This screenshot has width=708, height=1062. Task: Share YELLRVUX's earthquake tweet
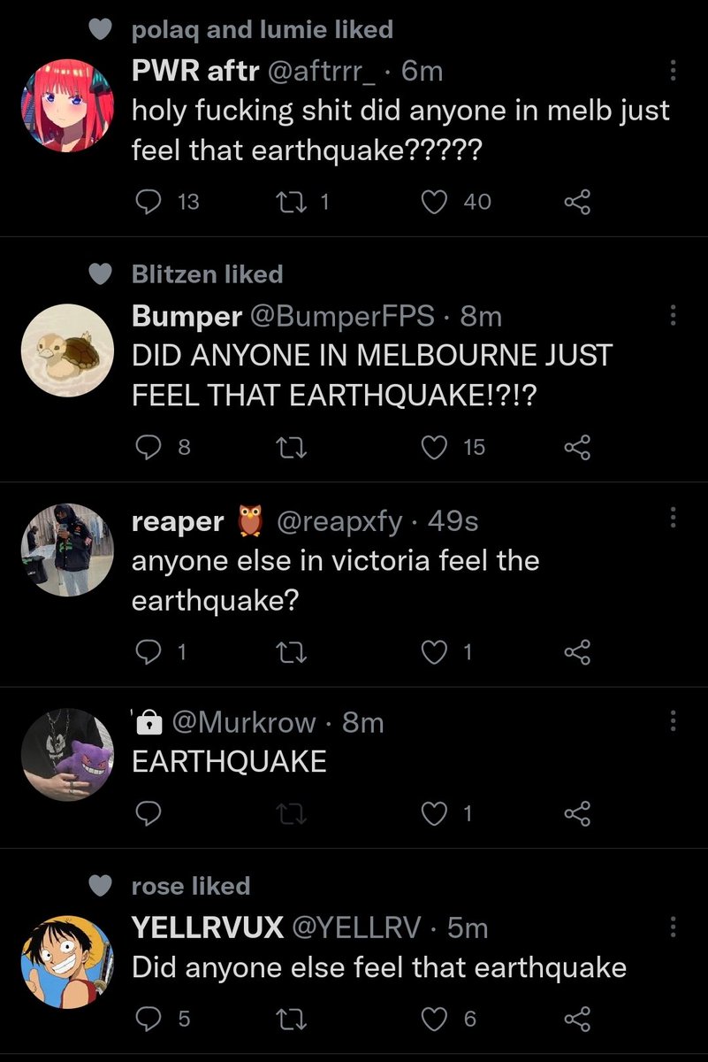pos(576,1020)
